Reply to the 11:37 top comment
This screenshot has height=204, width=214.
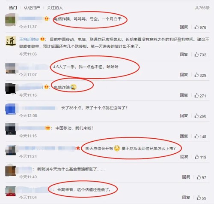(x=184, y=27)
